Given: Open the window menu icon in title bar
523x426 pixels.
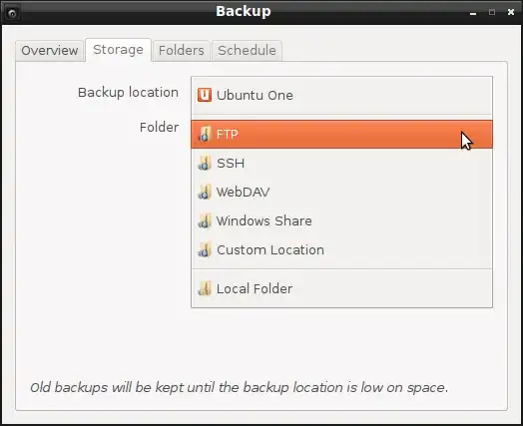Looking at the screenshot, I should click(x=12, y=13).
